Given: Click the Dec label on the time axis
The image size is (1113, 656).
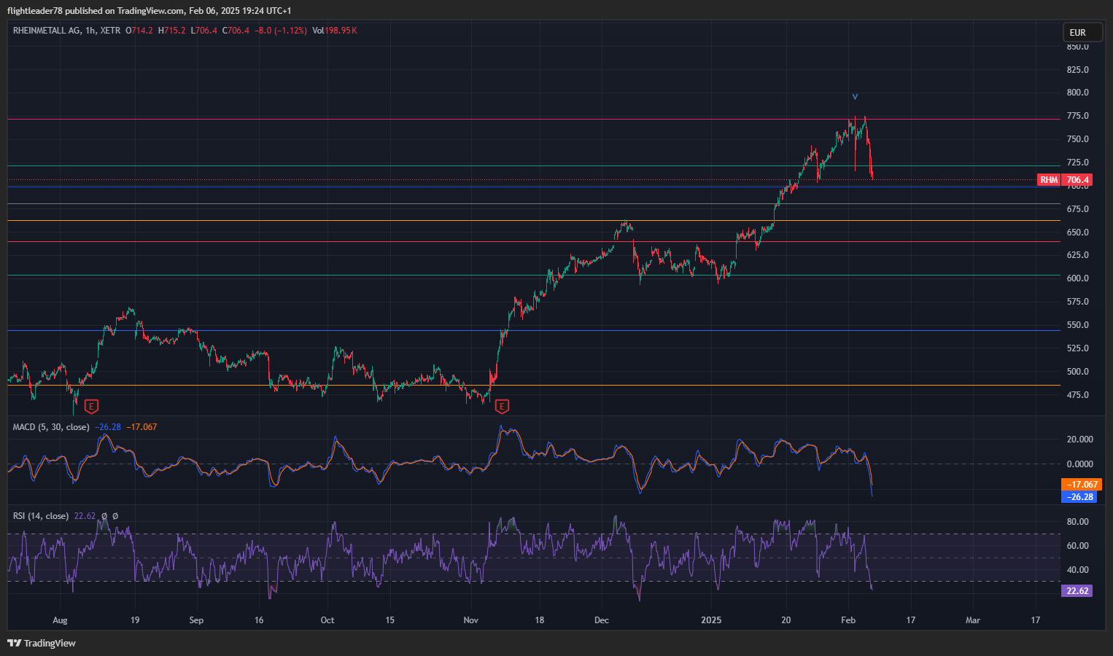Looking at the screenshot, I should pos(602,620).
